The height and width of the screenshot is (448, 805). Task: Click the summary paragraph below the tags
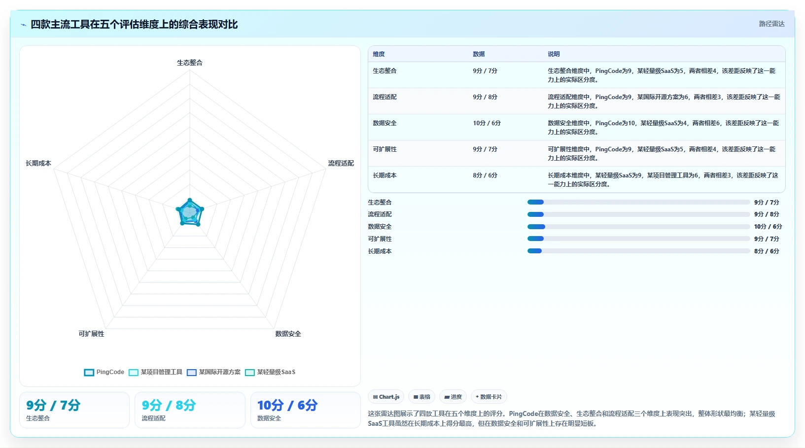[x=572, y=418]
